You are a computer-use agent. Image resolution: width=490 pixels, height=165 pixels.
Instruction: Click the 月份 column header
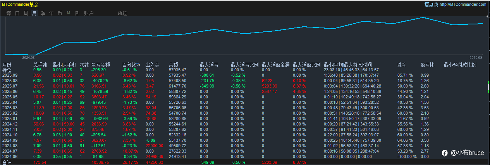tap(7, 65)
